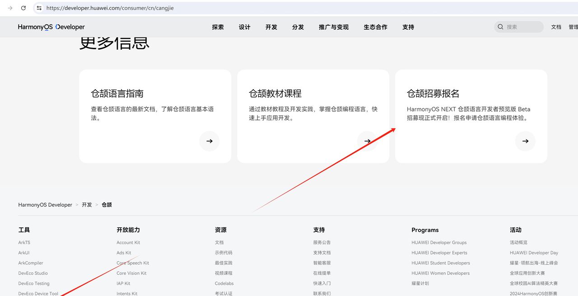
Task: Select 探索 from the navigation bar
Action: click(x=218, y=27)
